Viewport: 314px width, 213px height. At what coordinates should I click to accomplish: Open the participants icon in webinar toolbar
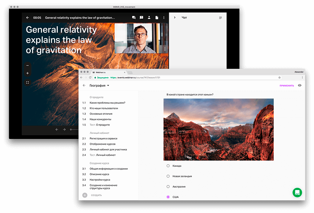tap(149, 18)
